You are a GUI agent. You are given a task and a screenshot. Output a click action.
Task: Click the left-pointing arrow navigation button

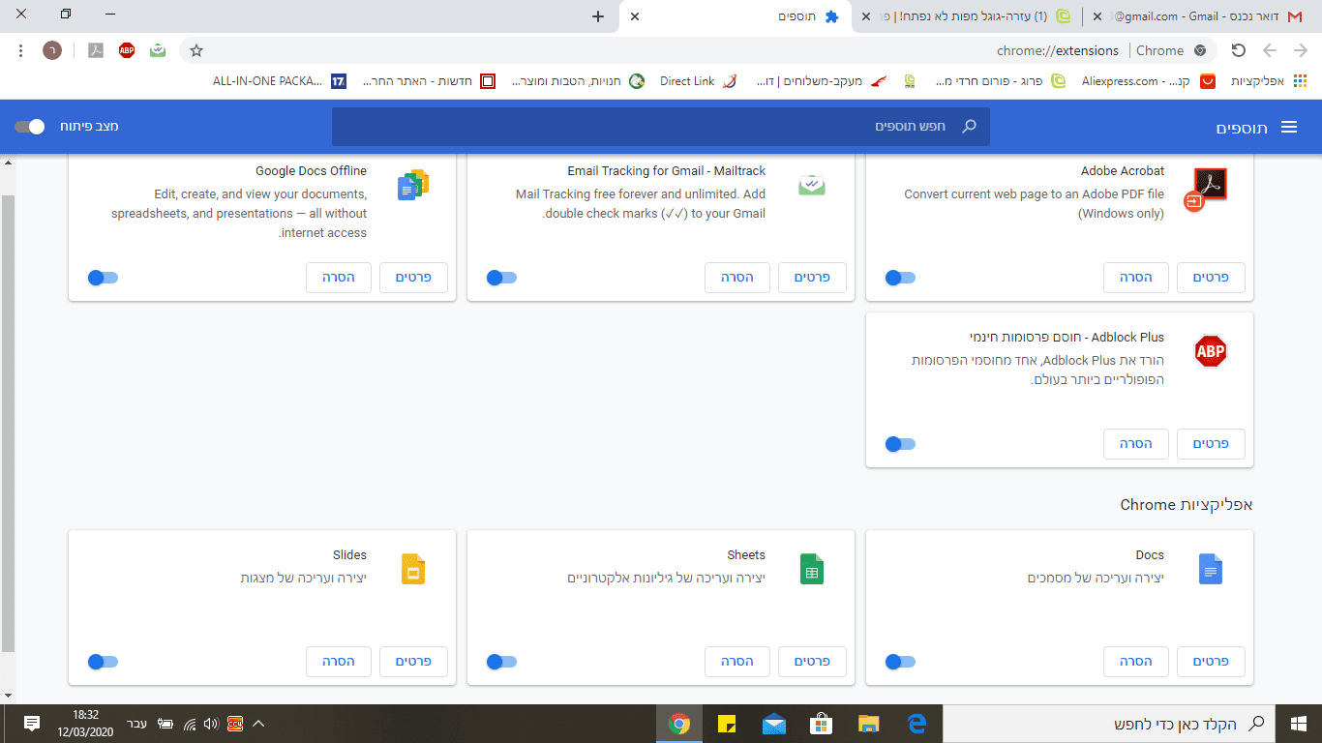(x=1270, y=50)
